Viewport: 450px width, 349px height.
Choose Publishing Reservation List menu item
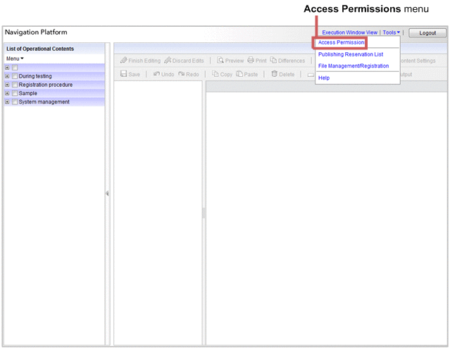[351, 54]
